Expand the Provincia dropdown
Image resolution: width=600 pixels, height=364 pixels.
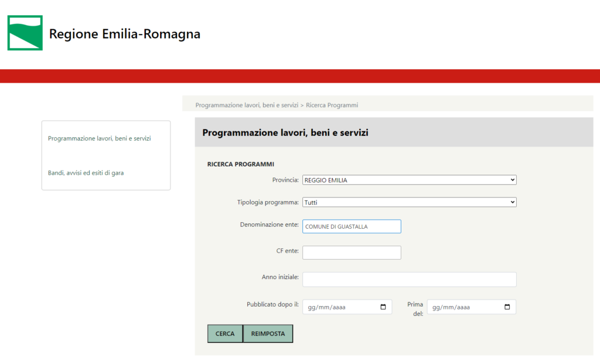point(409,180)
